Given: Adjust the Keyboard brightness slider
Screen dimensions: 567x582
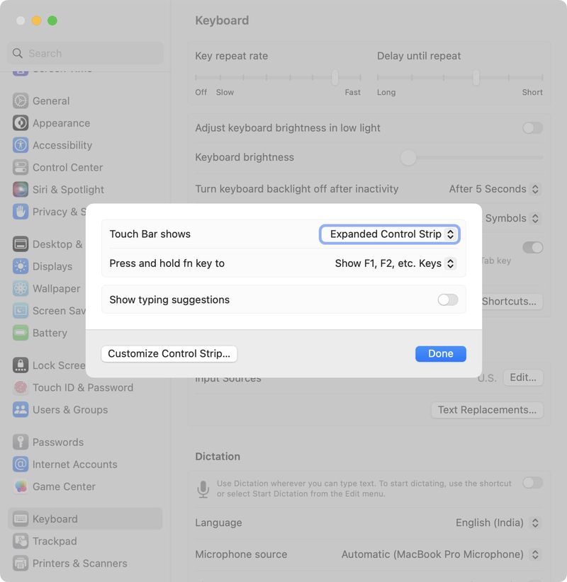Looking at the screenshot, I should click(x=472, y=158).
